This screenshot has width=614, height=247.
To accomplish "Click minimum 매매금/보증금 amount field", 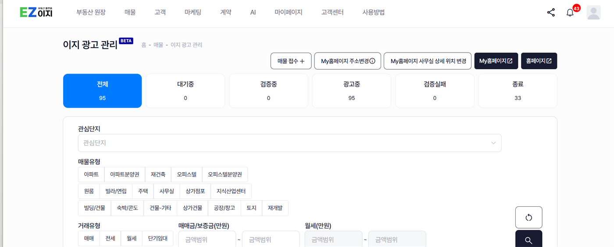I will [x=207, y=240].
